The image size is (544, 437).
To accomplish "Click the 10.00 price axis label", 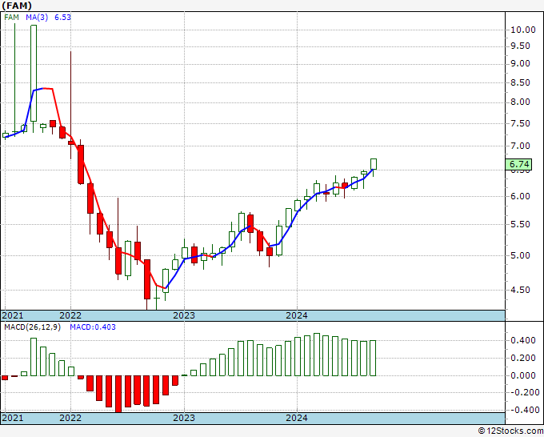I will coord(523,30).
